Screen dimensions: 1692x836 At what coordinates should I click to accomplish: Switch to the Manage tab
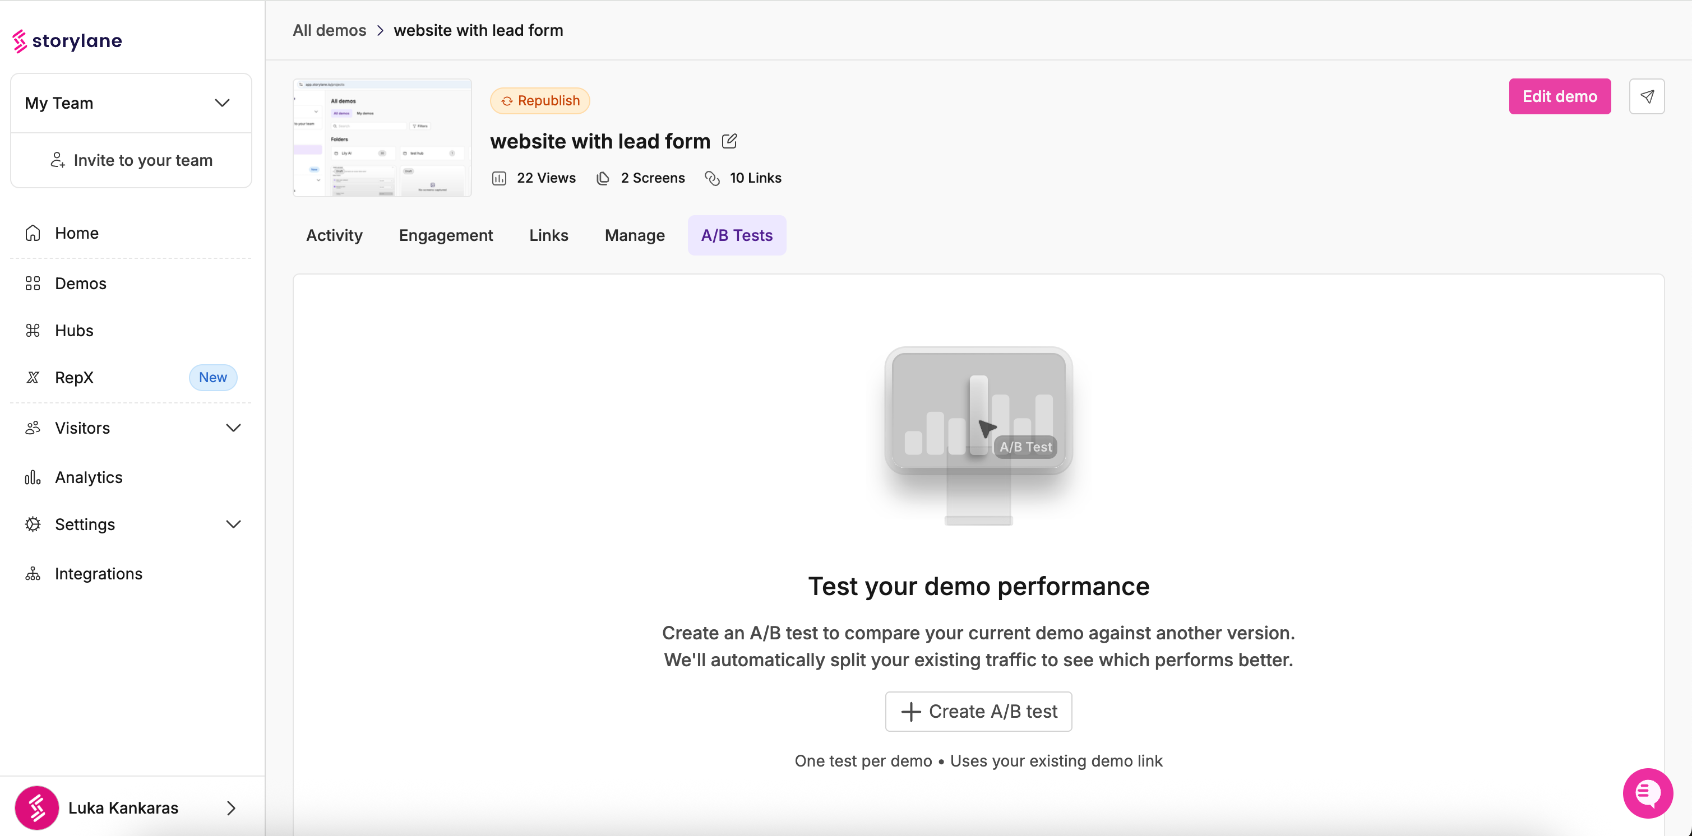[x=634, y=235]
